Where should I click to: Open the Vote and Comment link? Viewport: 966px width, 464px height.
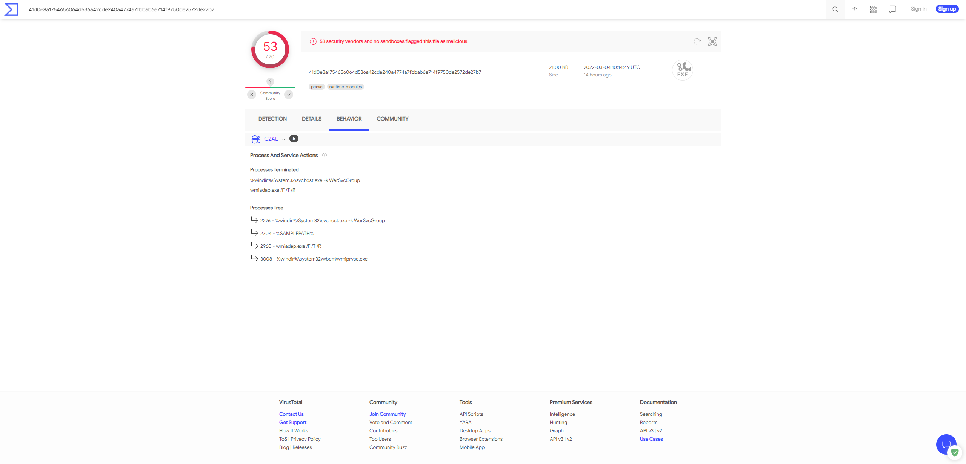pos(391,423)
